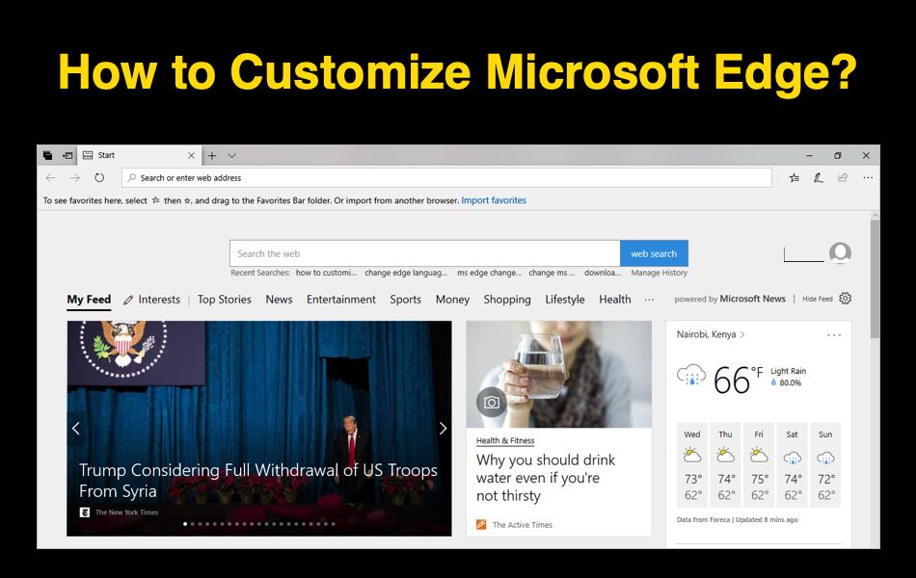Click Hide Feed toggle link
Screen dimensions: 916x578
tap(818, 299)
